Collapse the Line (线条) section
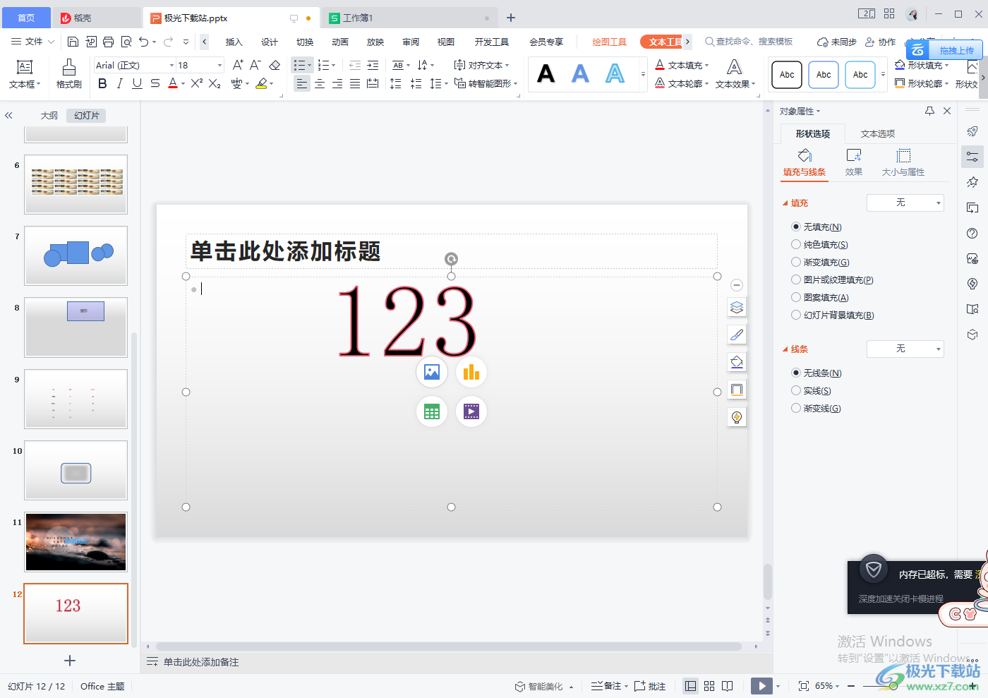Viewport: 988px width, 698px height. click(785, 349)
